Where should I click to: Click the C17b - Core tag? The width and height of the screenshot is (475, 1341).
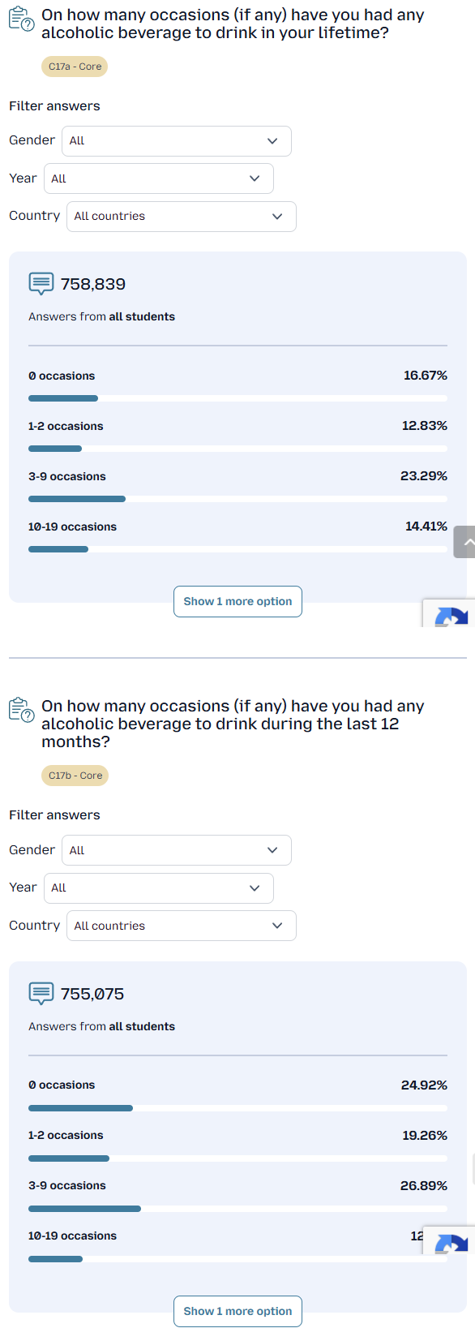pyautogui.click(x=75, y=776)
